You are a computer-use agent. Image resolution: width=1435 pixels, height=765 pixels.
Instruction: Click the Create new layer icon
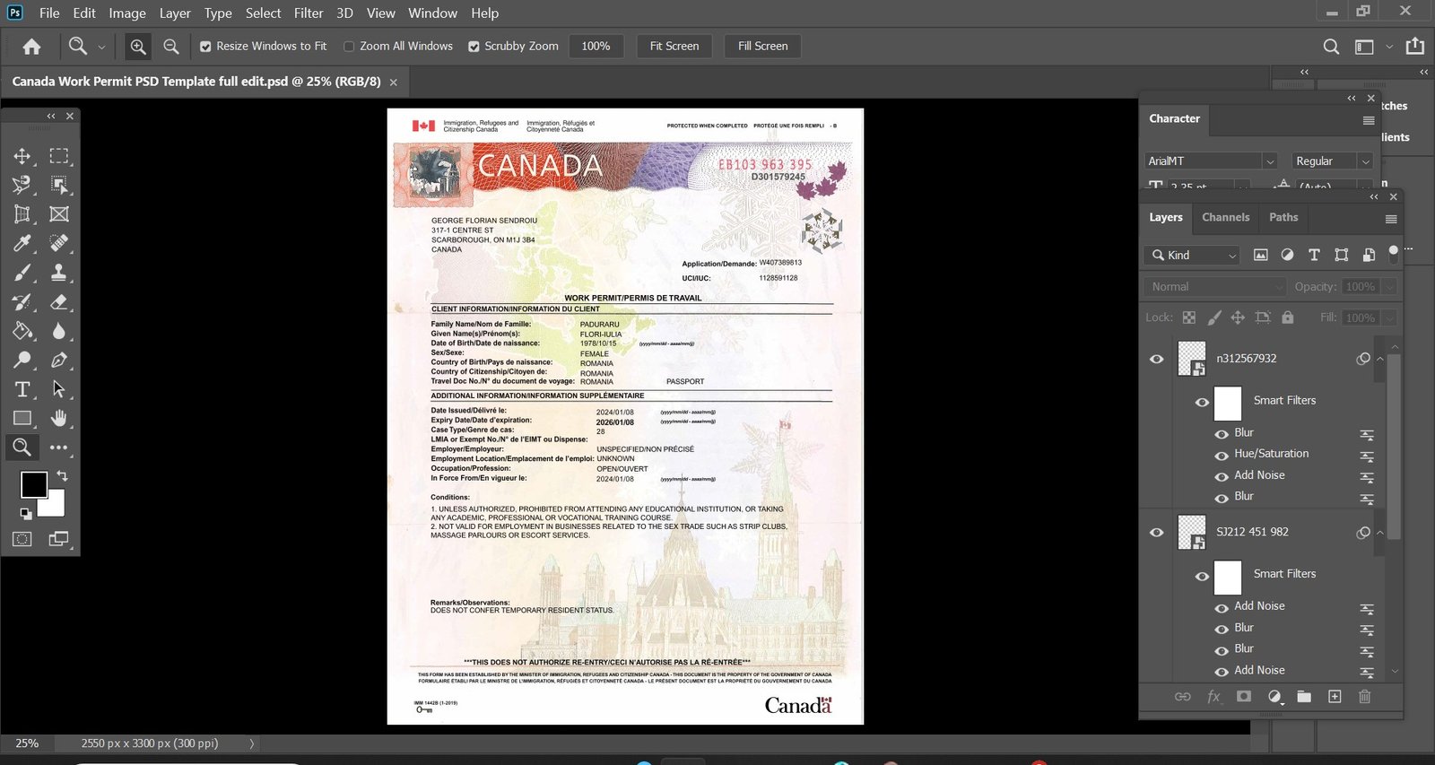click(x=1335, y=697)
